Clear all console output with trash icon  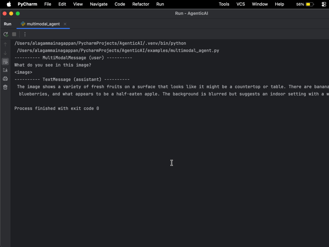pos(5,87)
